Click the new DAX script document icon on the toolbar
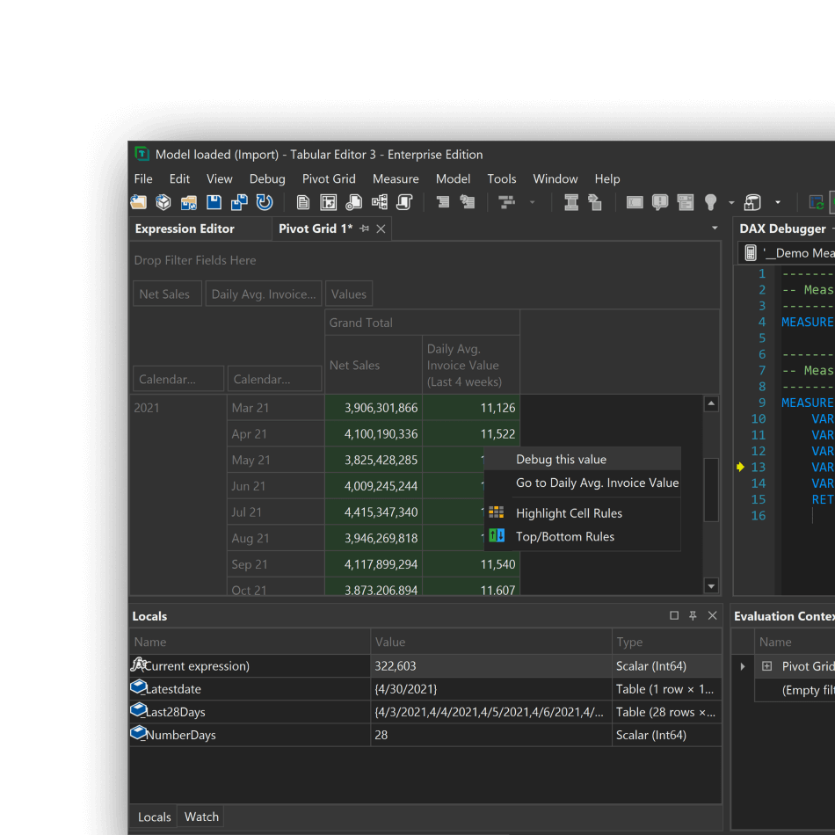The image size is (835, 835). 301,202
